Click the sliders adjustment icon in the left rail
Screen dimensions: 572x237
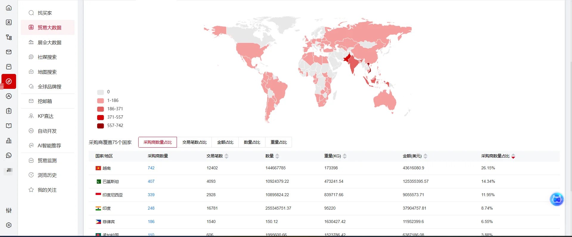[9, 210]
